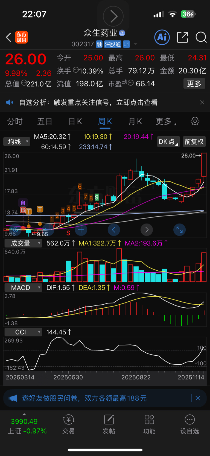Switch to 分时 tab
Screen dimensions: 210x456
point(15,121)
